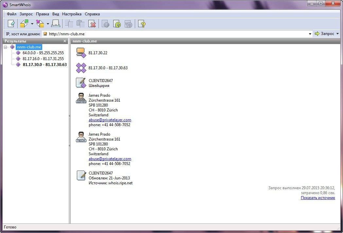Open the Запрос menu
343x233 pixels.
point(26,14)
